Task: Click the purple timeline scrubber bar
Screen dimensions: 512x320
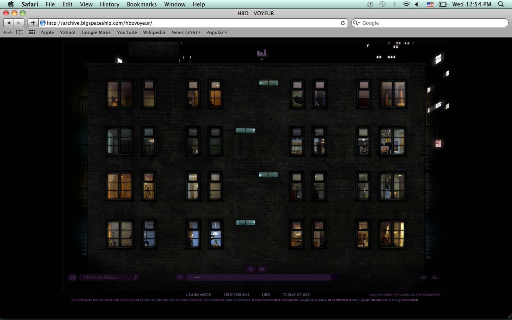Action: pyautogui.click(x=260, y=277)
